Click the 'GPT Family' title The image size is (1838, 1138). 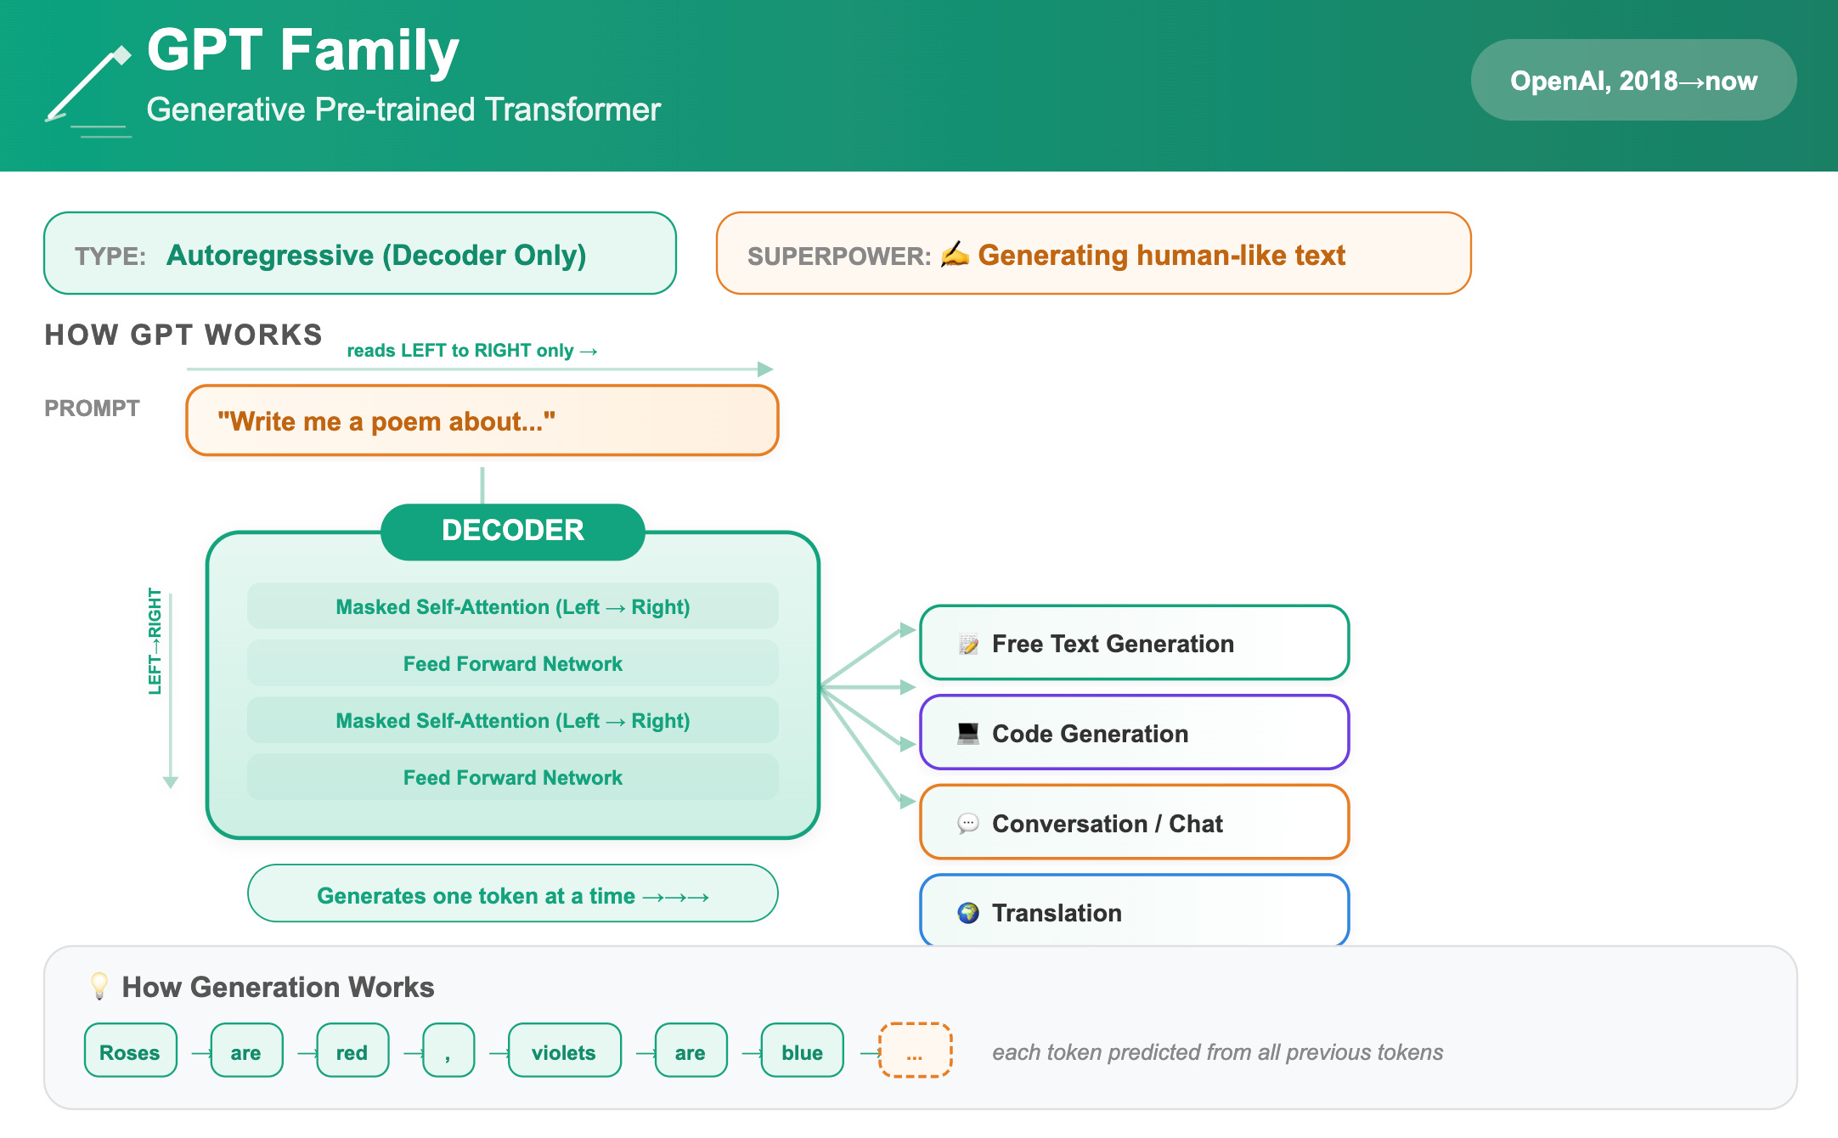click(303, 51)
